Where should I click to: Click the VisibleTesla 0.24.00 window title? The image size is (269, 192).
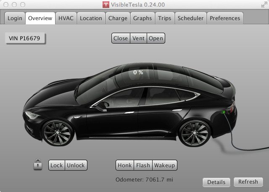[x=138, y=5]
